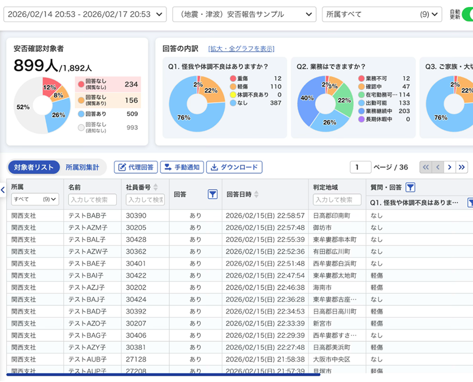
Task: Click the Q1 なし legend marker
Action: point(233,103)
